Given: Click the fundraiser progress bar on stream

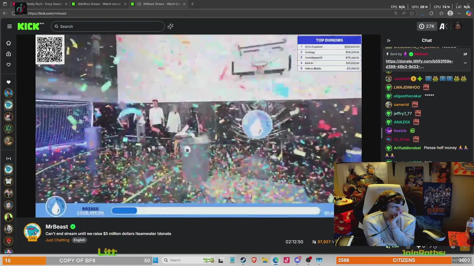Looking at the screenshot, I should [x=216, y=211].
